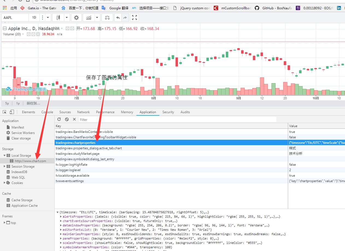Open Cache Storage item

click(22, 200)
